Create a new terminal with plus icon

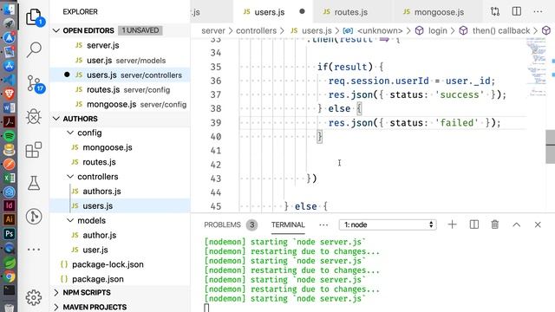(x=452, y=224)
